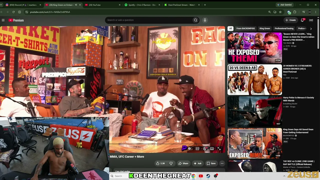Open Chrome media controls icon
The width and height of the screenshot is (320, 180).
click(x=303, y=12)
